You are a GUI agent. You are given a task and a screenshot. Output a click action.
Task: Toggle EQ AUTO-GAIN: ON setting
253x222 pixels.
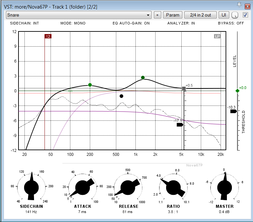click(131, 23)
